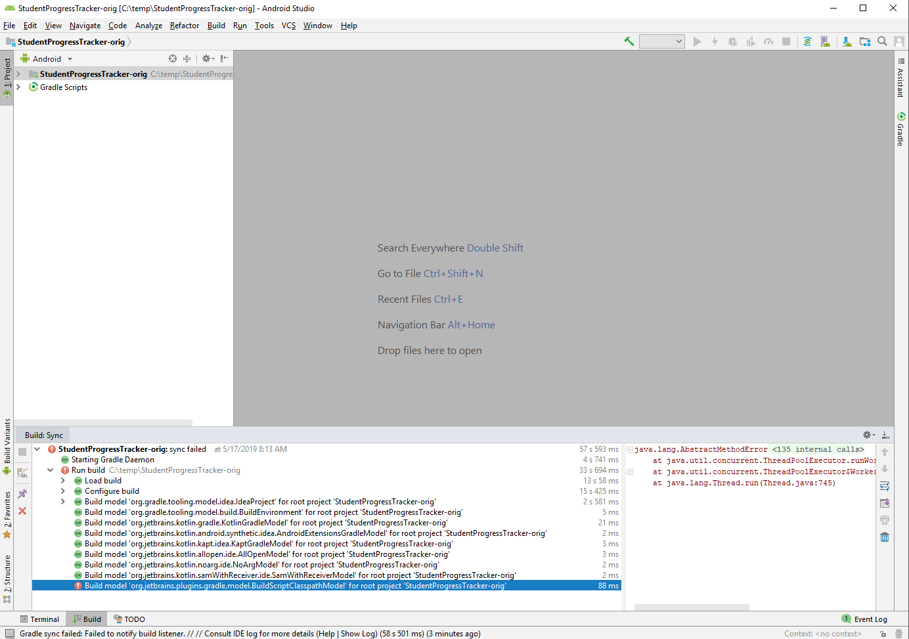
Task: Open the File menu
Action: (9, 26)
